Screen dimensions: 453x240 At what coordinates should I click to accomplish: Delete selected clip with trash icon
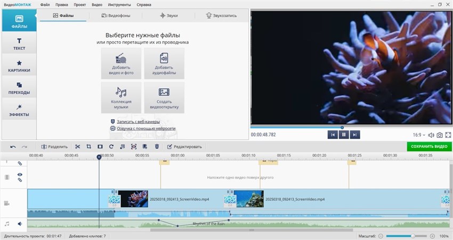click(x=157, y=146)
